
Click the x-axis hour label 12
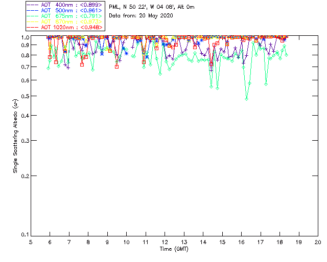pyautogui.click(x=165, y=242)
